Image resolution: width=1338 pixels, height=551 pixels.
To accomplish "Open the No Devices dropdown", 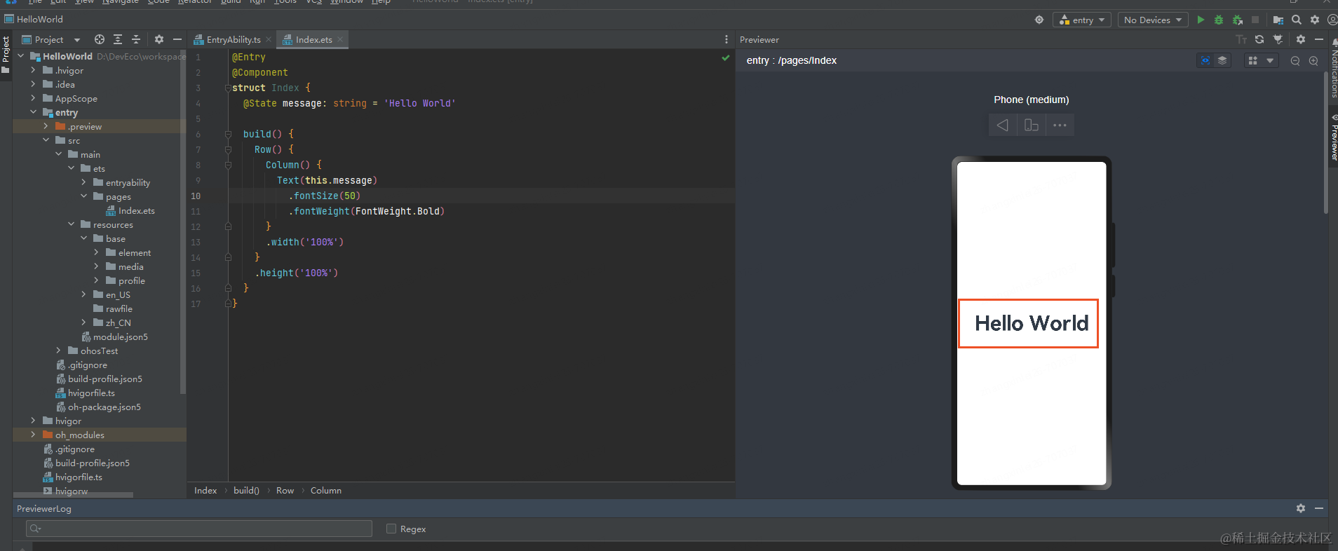I will 1153,20.
